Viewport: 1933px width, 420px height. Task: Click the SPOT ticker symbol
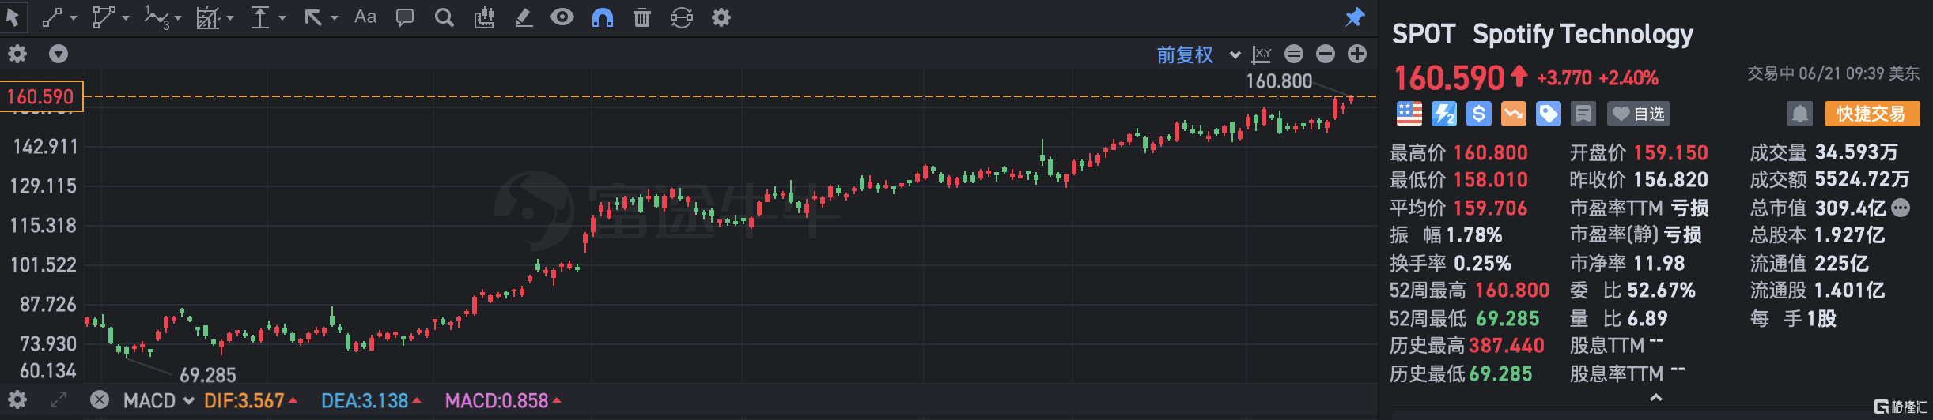1423,34
